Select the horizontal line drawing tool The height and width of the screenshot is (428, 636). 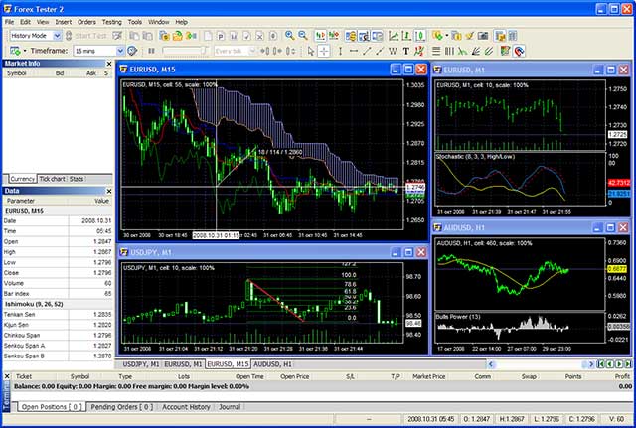(354, 51)
